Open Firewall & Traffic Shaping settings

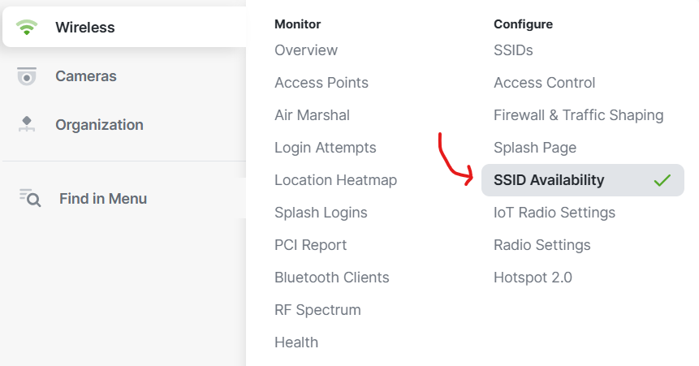[579, 115]
